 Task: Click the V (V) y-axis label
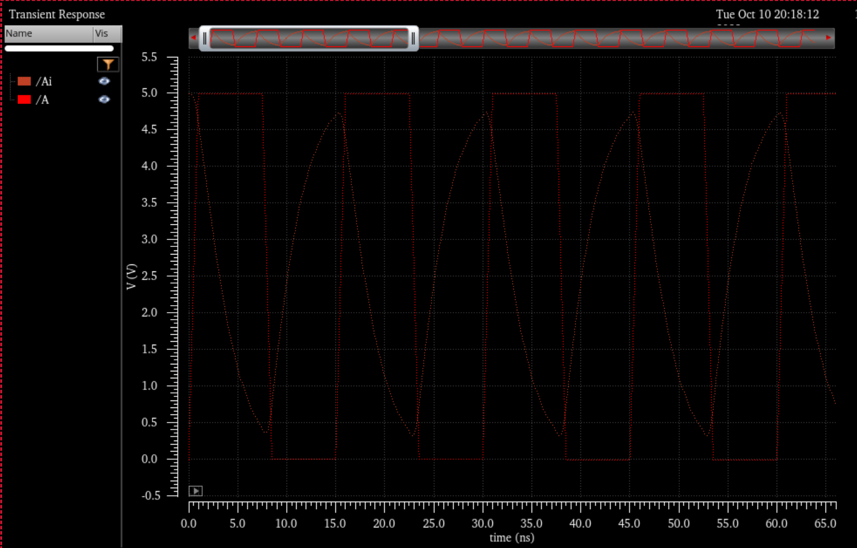pyautogui.click(x=131, y=276)
